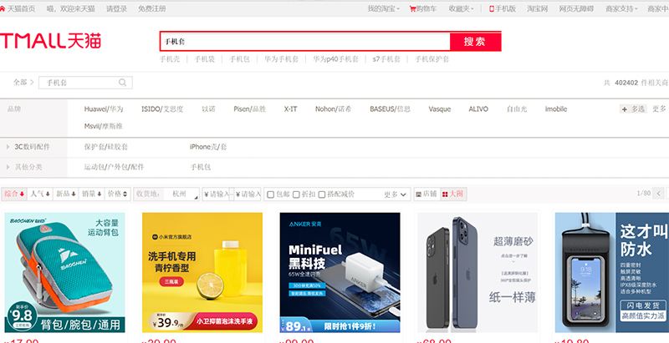Filter by brand Msvii/摩斯维

click(104, 126)
